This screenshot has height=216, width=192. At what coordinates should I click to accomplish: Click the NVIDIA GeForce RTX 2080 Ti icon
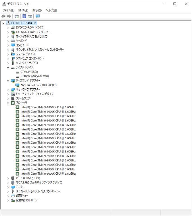coord(17,85)
